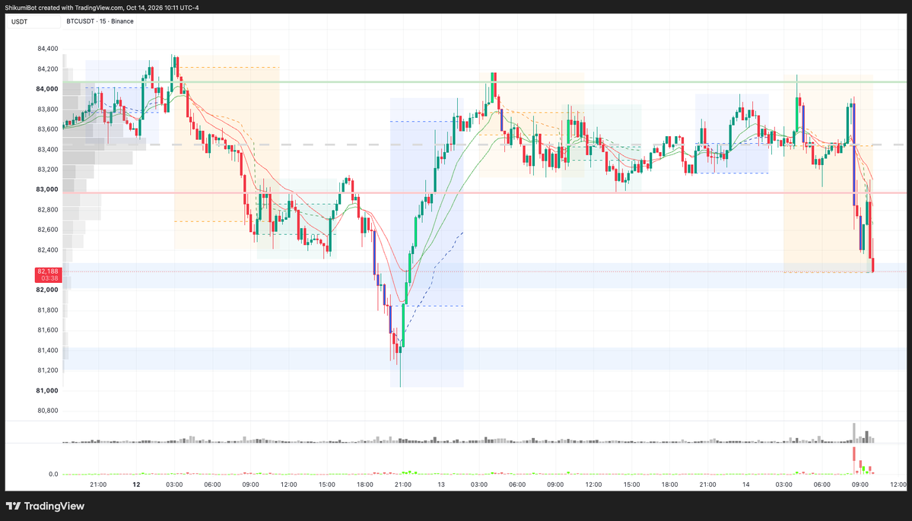Click the 84,200 price axis label
Image resolution: width=912 pixels, height=521 pixels.
(x=47, y=69)
